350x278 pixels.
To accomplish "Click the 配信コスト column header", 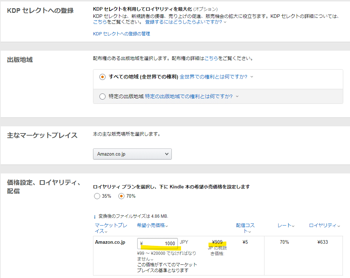I will pos(245,228).
